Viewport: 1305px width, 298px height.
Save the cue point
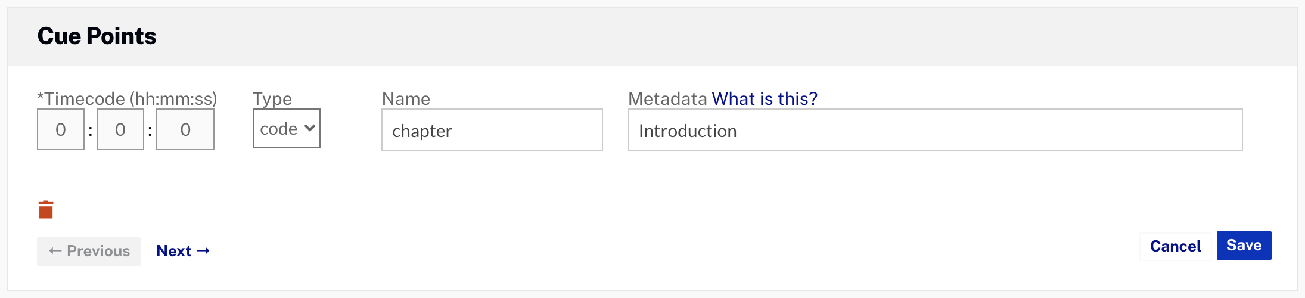tap(1244, 246)
